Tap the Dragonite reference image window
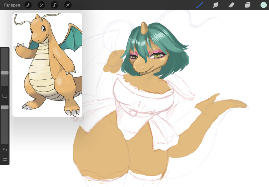Screen dimensions: 269x187 coord(47,65)
